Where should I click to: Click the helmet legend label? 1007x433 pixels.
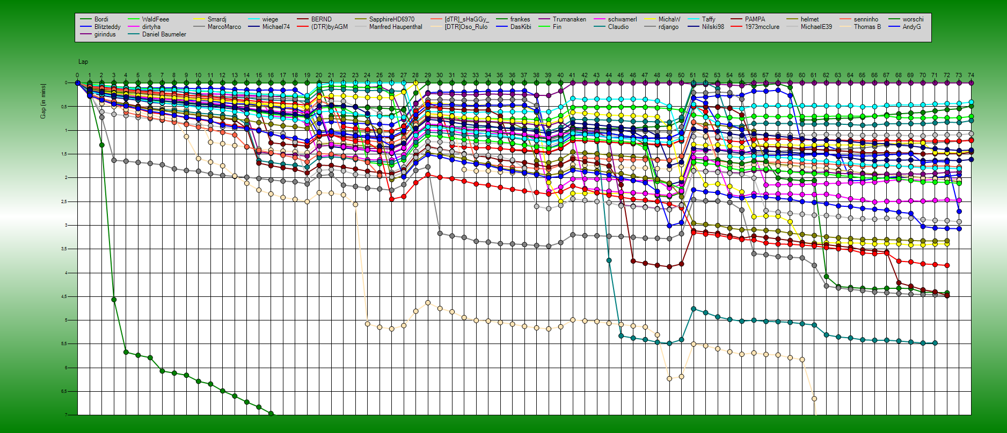(x=809, y=19)
